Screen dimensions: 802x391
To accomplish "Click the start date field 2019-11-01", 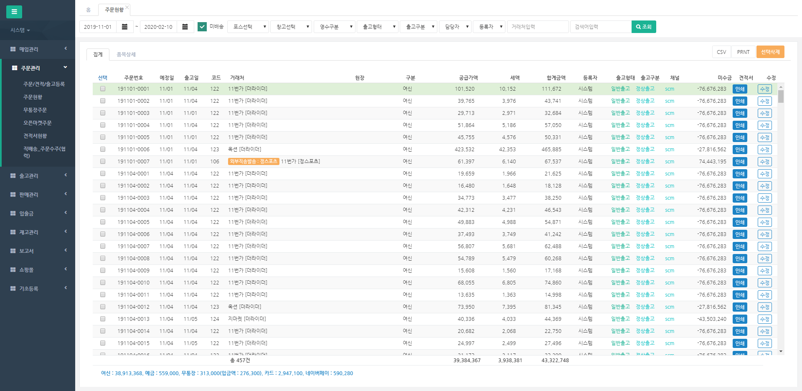I will (98, 27).
